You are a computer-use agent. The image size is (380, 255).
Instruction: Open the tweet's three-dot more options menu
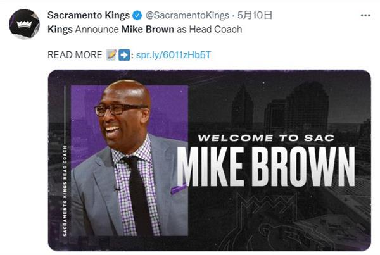point(365,15)
